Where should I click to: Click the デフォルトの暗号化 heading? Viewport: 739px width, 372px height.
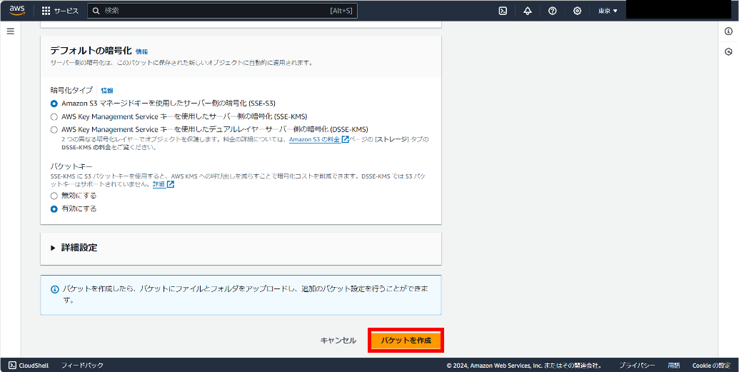[x=91, y=51]
